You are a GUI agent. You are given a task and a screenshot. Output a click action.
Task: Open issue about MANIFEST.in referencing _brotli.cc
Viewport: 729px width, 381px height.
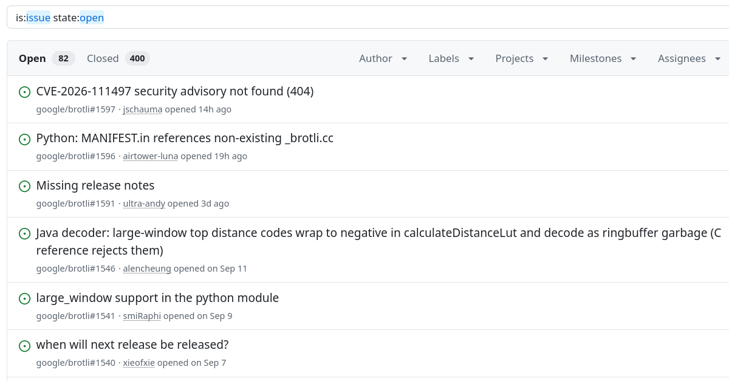(185, 138)
